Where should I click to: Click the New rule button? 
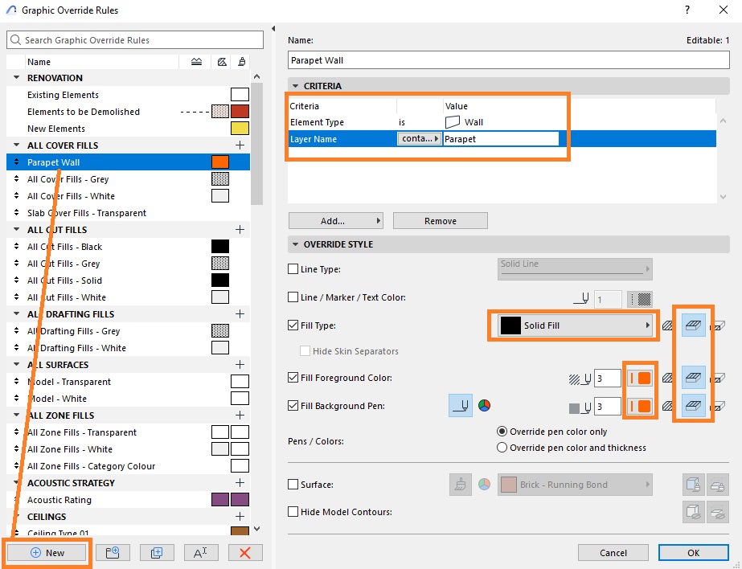pyautogui.click(x=47, y=552)
